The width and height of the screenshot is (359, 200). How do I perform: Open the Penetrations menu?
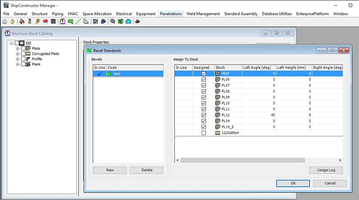[171, 14]
